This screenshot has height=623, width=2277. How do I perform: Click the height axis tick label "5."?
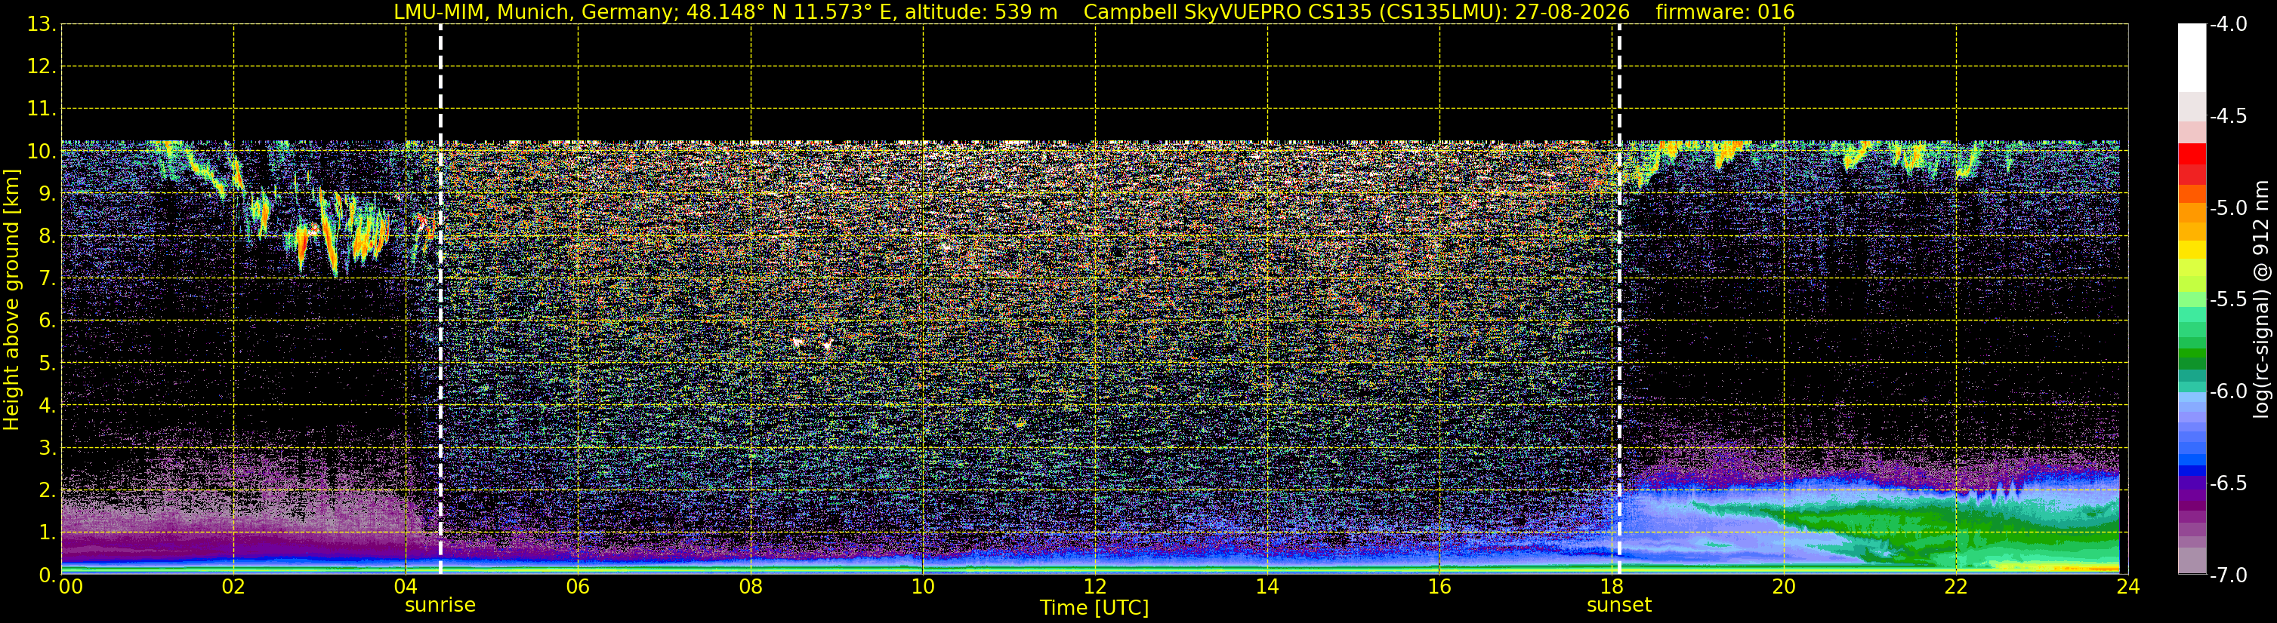pos(47,364)
